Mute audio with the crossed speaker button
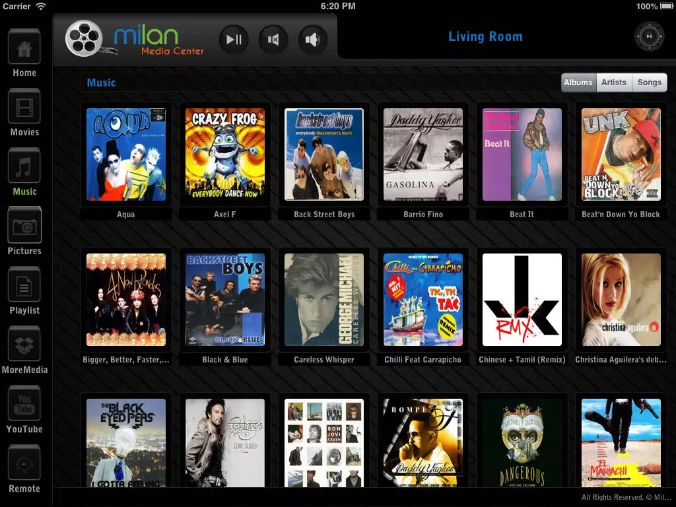The width and height of the screenshot is (676, 507). point(273,40)
